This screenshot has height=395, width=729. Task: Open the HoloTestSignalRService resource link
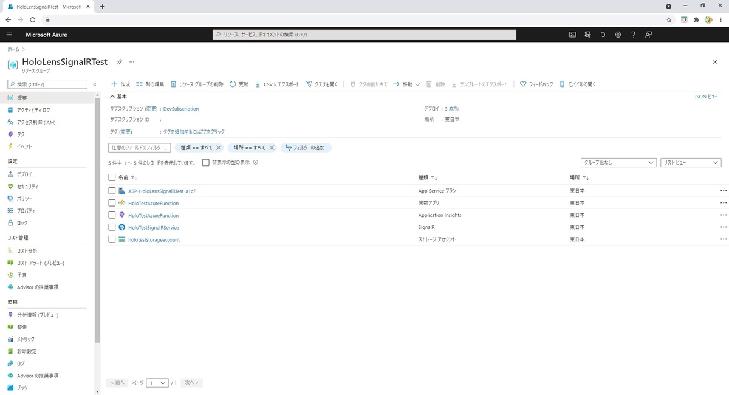coord(153,227)
